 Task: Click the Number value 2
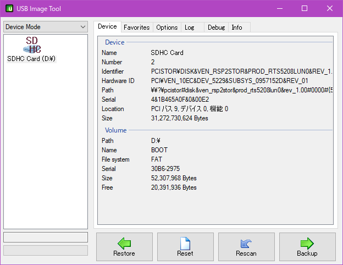pos(153,62)
